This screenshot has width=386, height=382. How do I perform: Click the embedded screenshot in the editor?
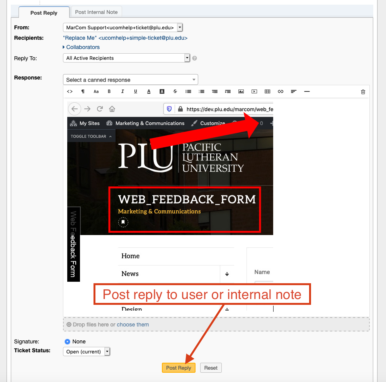click(x=170, y=206)
